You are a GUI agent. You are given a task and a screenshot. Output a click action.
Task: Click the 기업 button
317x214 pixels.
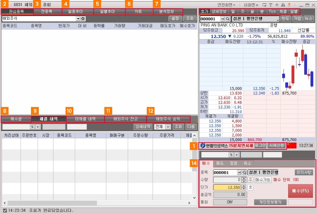click(297, 19)
